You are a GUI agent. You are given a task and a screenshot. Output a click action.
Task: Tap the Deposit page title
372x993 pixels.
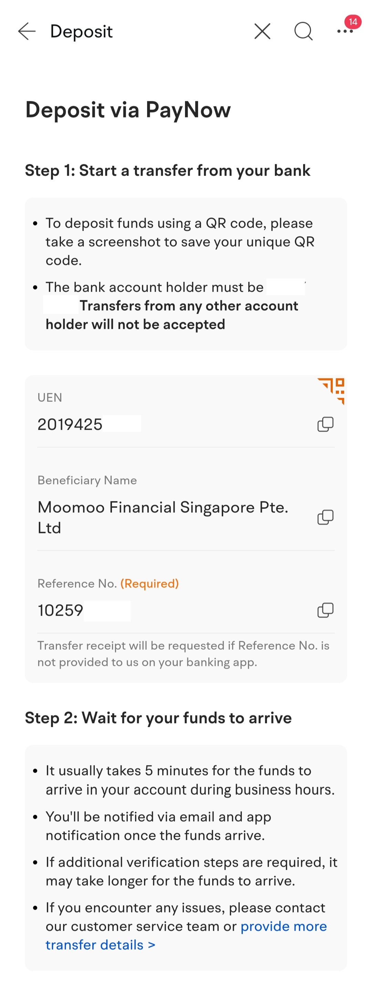(x=81, y=32)
